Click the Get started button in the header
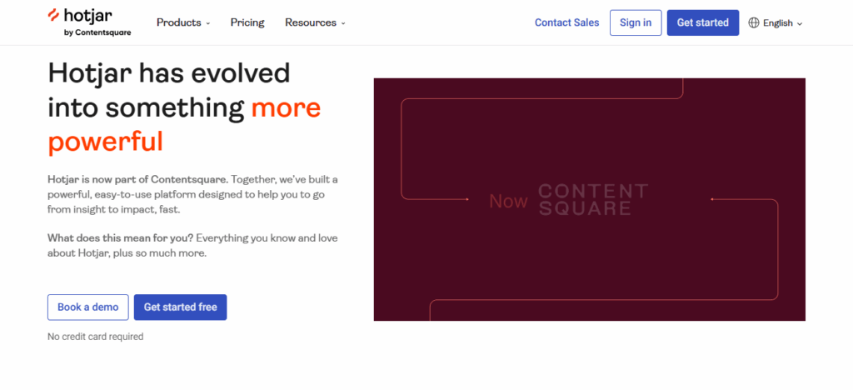853x390 pixels. click(702, 22)
